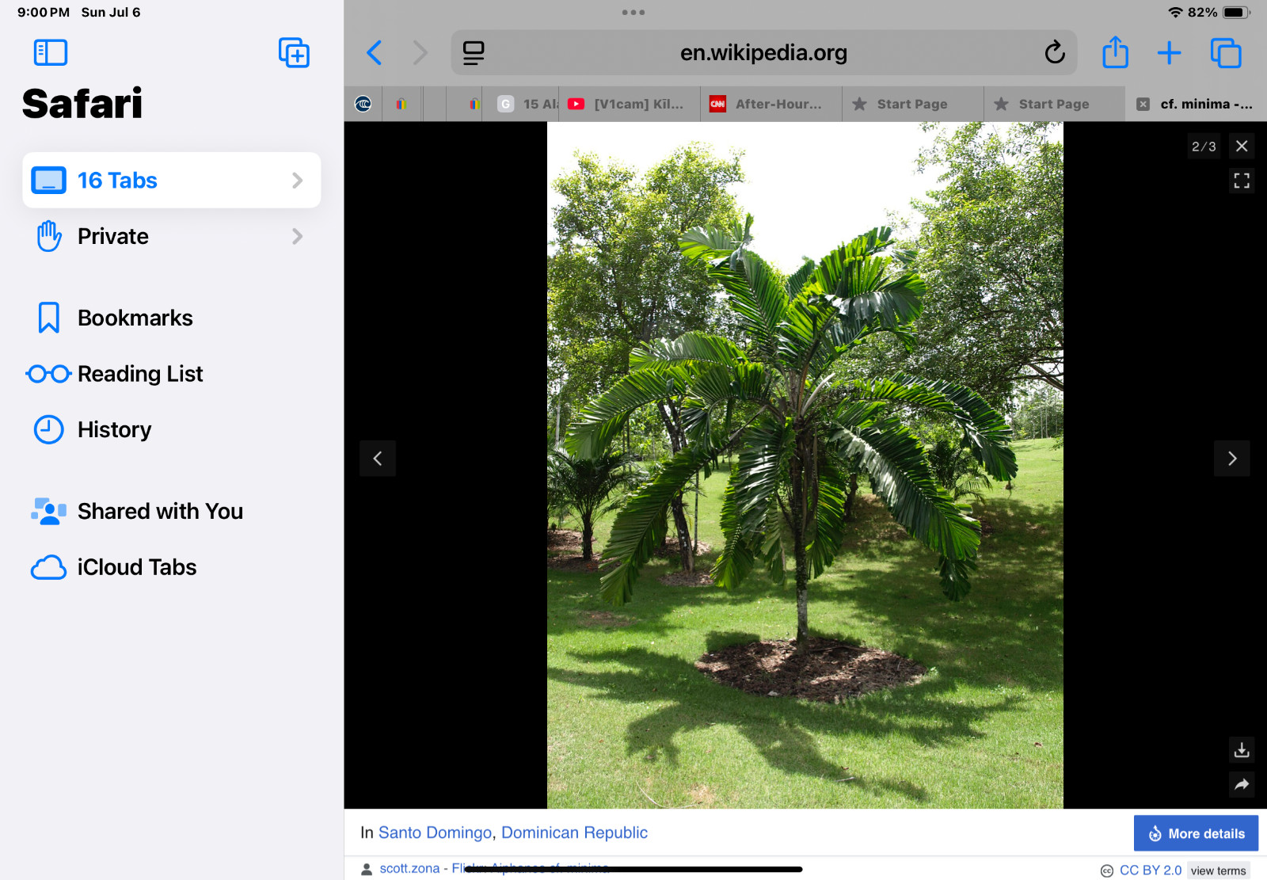This screenshot has height=880, width=1267.
Task: Create a new tab group from the sidebar
Action: point(294,53)
